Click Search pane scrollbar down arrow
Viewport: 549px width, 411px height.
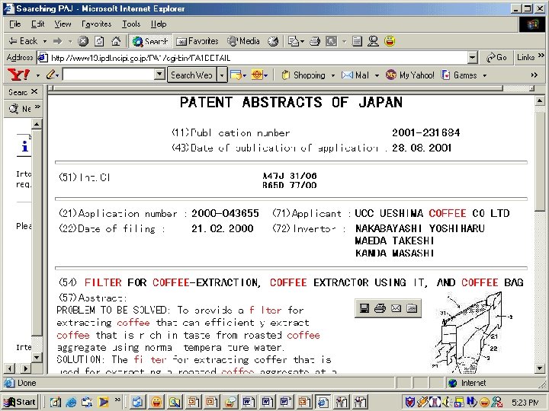point(37,357)
